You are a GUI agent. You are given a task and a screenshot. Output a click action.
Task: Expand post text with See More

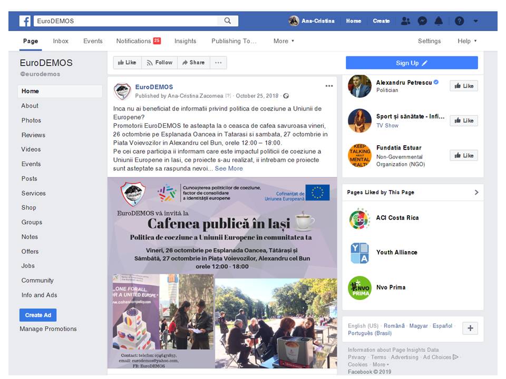point(229,168)
